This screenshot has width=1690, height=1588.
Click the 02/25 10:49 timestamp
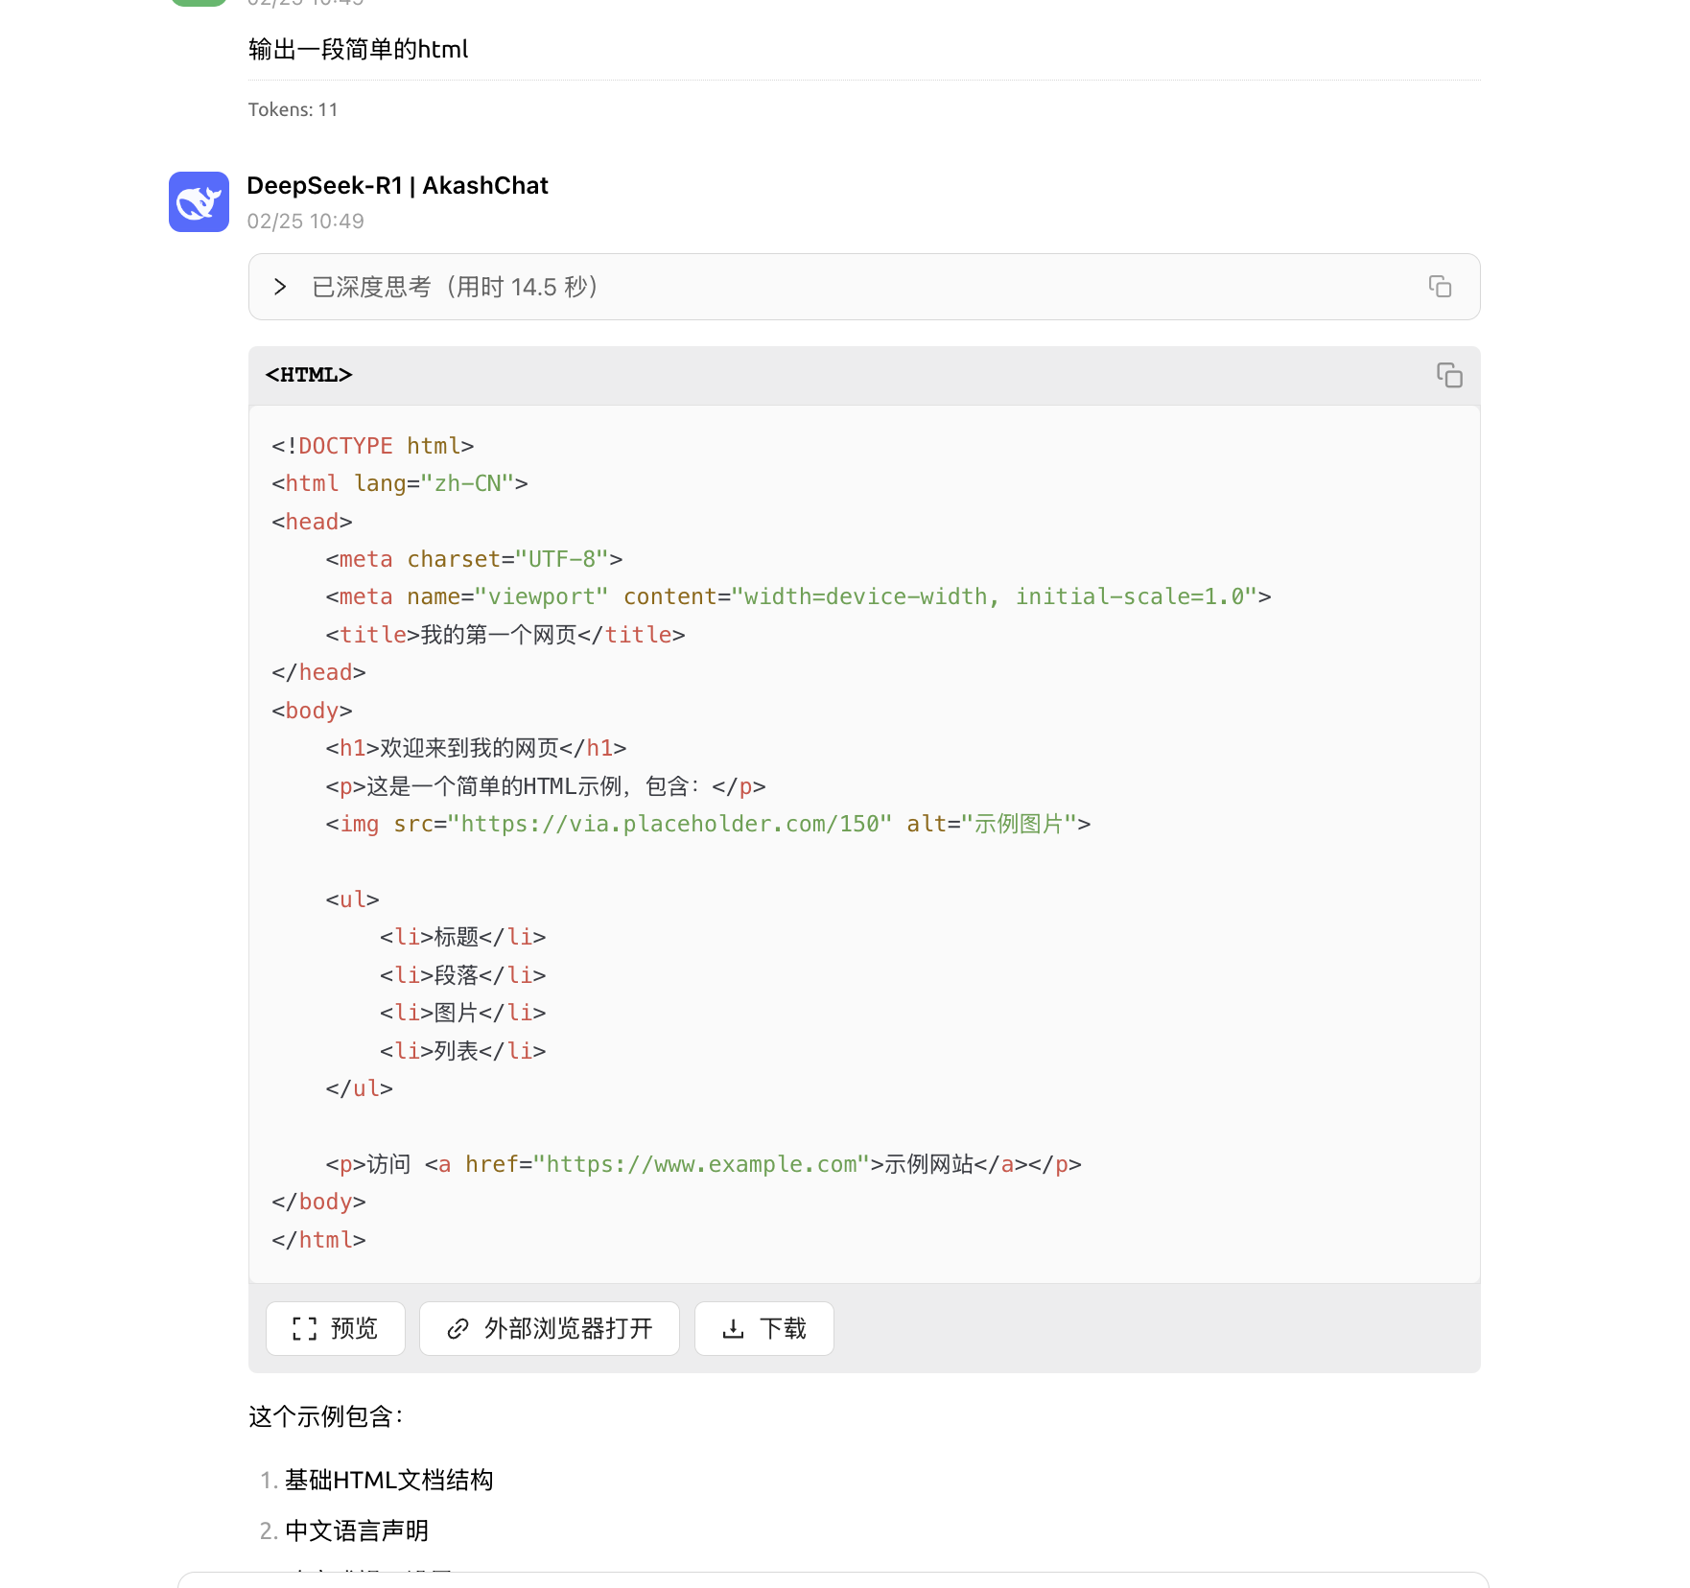click(x=305, y=222)
